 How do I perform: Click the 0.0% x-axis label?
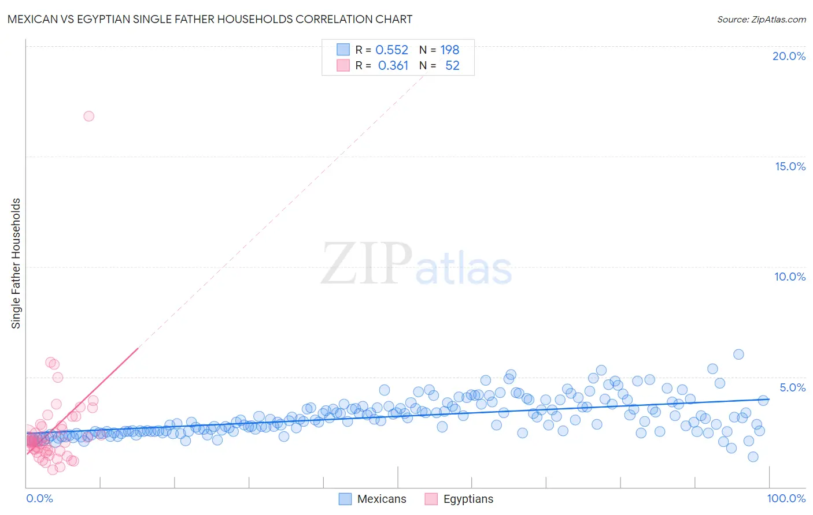point(39,498)
